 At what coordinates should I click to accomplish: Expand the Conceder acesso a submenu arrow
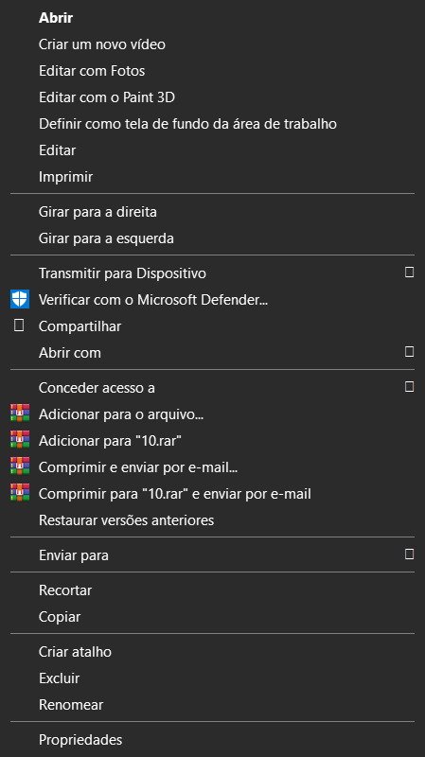pyautogui.click(x=409, y=387)
